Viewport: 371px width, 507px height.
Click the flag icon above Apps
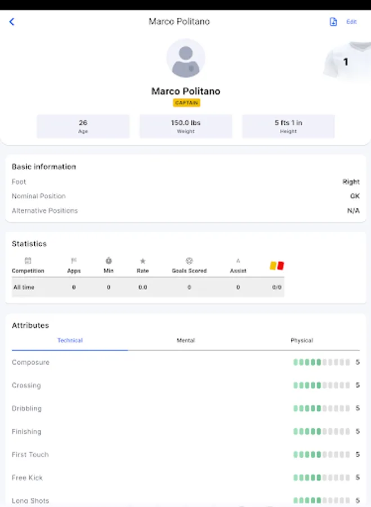coord(74,261)
